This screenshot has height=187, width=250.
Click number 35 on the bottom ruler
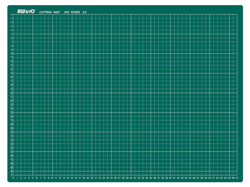tap(151, 178)
